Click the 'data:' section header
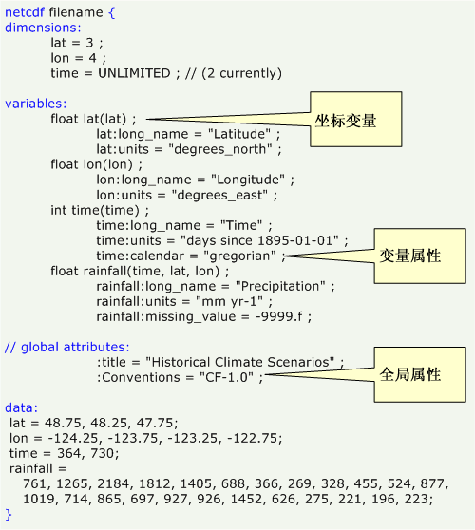Screen dimensions: 475x530 (21, 408)
